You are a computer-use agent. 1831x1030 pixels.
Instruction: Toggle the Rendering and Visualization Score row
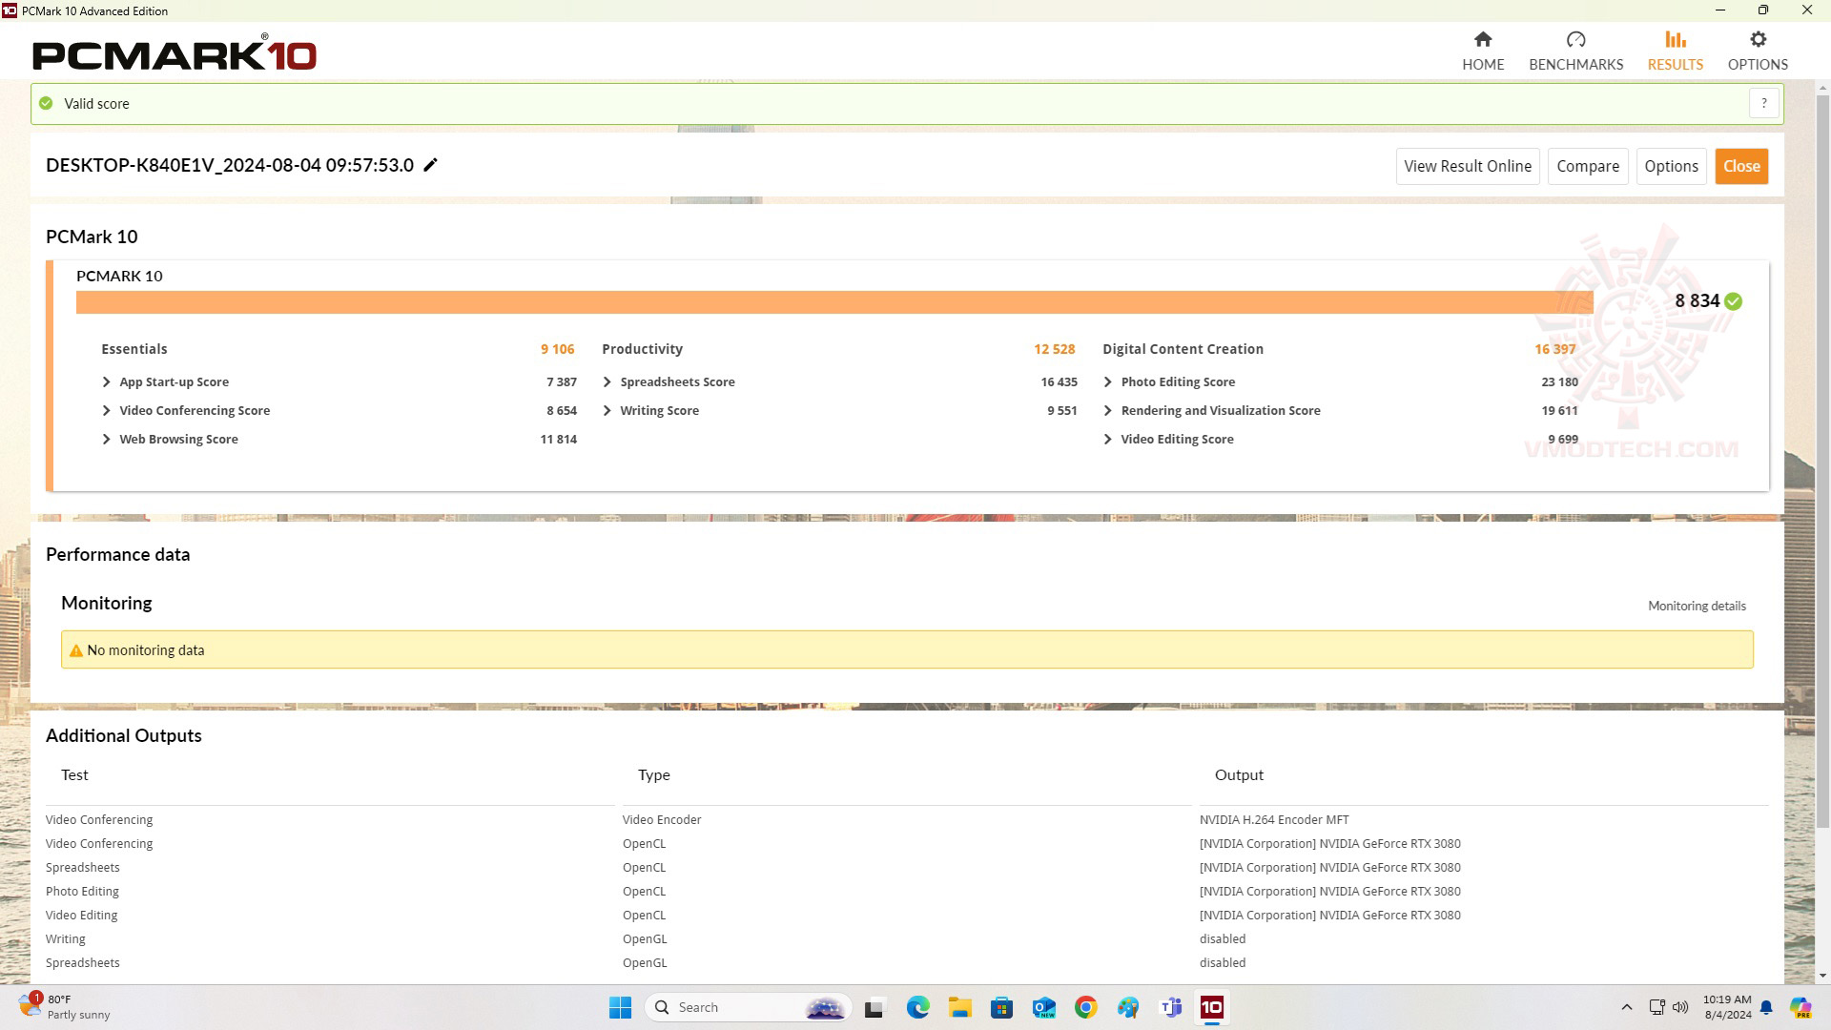[1109, 410]
